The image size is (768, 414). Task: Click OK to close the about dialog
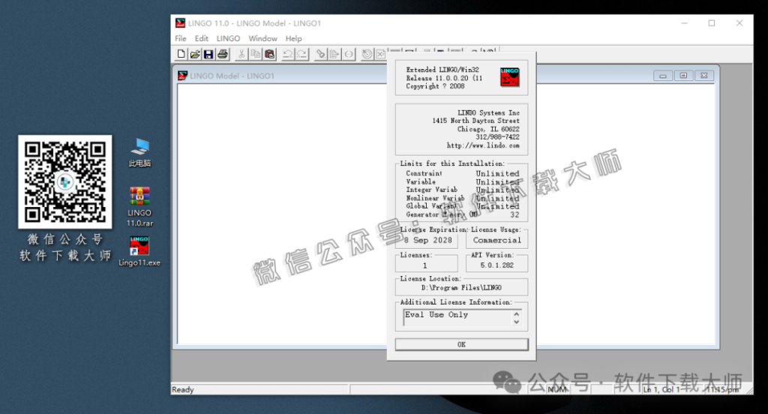461,344
